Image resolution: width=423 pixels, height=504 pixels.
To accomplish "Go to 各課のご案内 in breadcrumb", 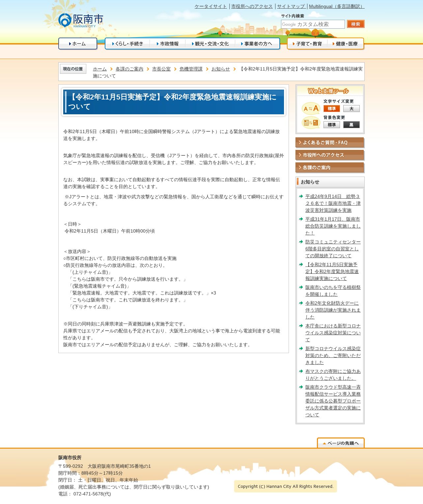I will (x=129, y=69).
